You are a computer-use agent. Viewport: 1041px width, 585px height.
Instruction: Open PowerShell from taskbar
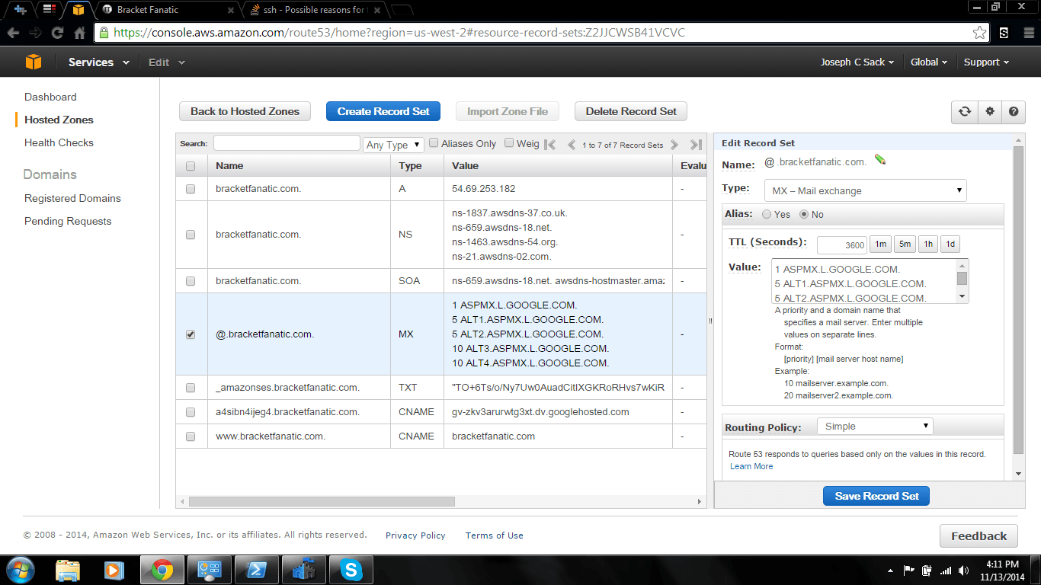[x=256, y=570]
